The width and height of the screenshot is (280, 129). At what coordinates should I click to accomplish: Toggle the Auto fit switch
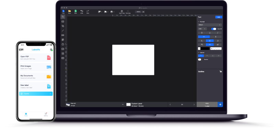tap(213, 29)
